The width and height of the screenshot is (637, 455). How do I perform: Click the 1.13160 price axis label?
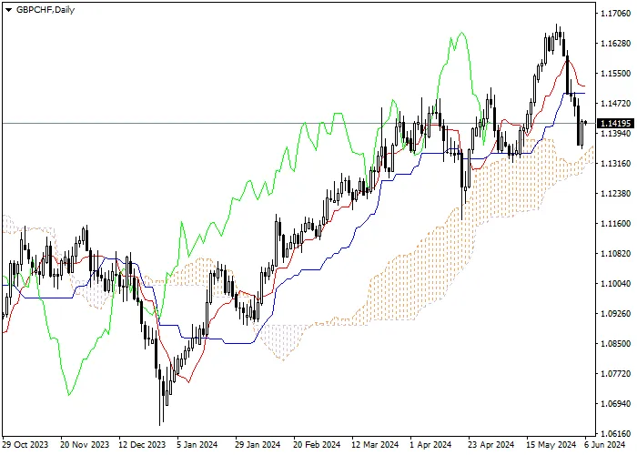pos(615,163)
